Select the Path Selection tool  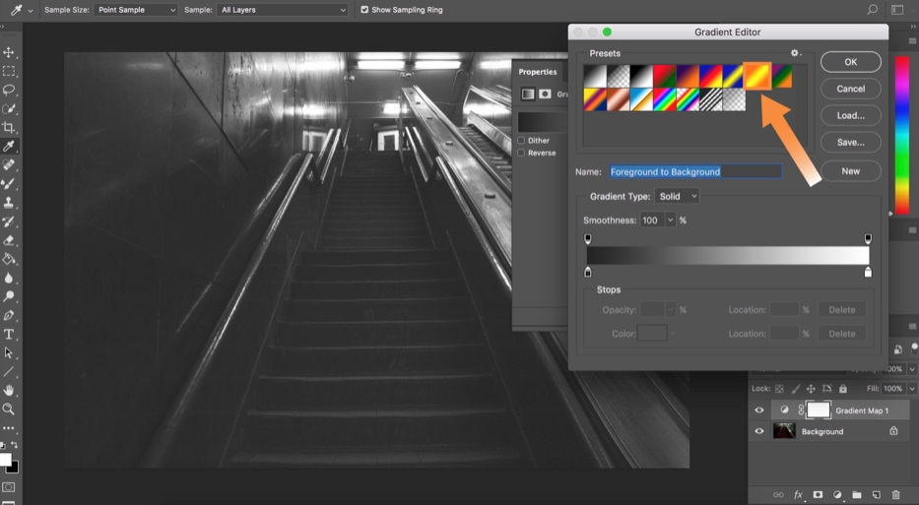[9, 352]
